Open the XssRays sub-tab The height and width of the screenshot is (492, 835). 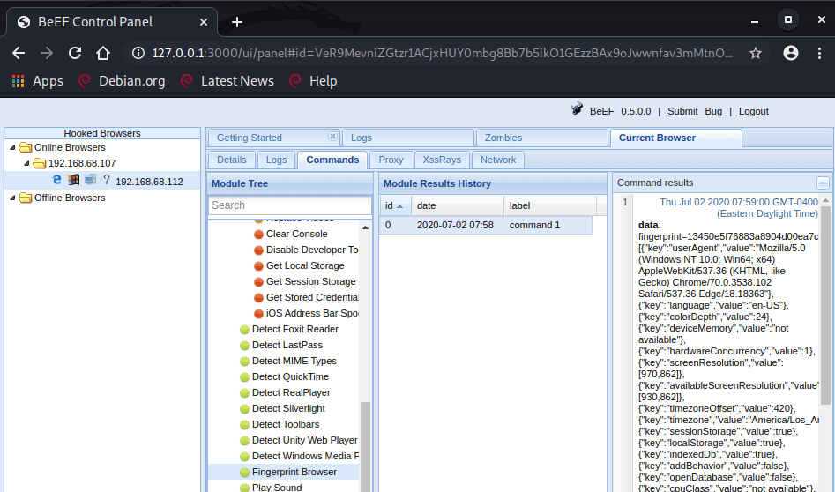441,160
